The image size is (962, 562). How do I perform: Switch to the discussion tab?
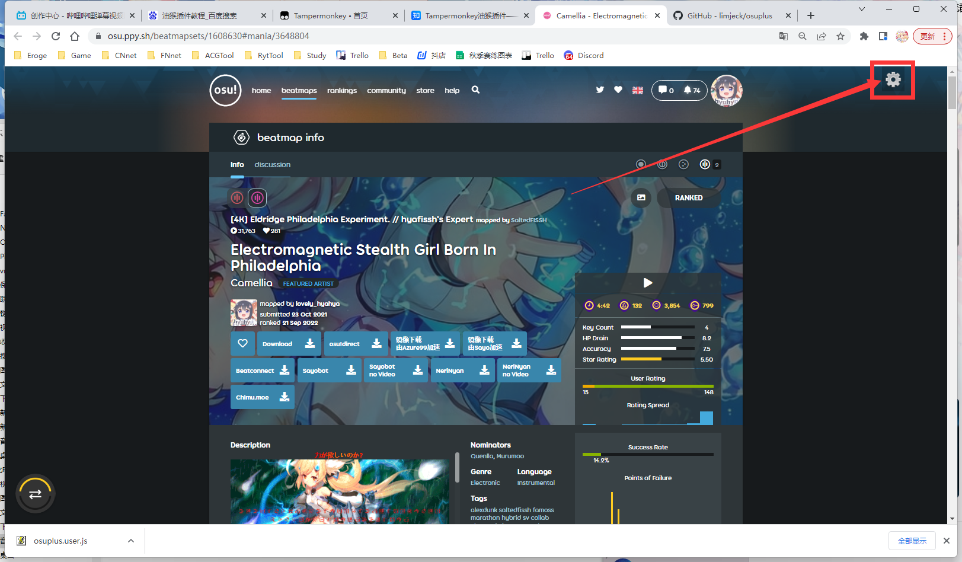[272, 164]
